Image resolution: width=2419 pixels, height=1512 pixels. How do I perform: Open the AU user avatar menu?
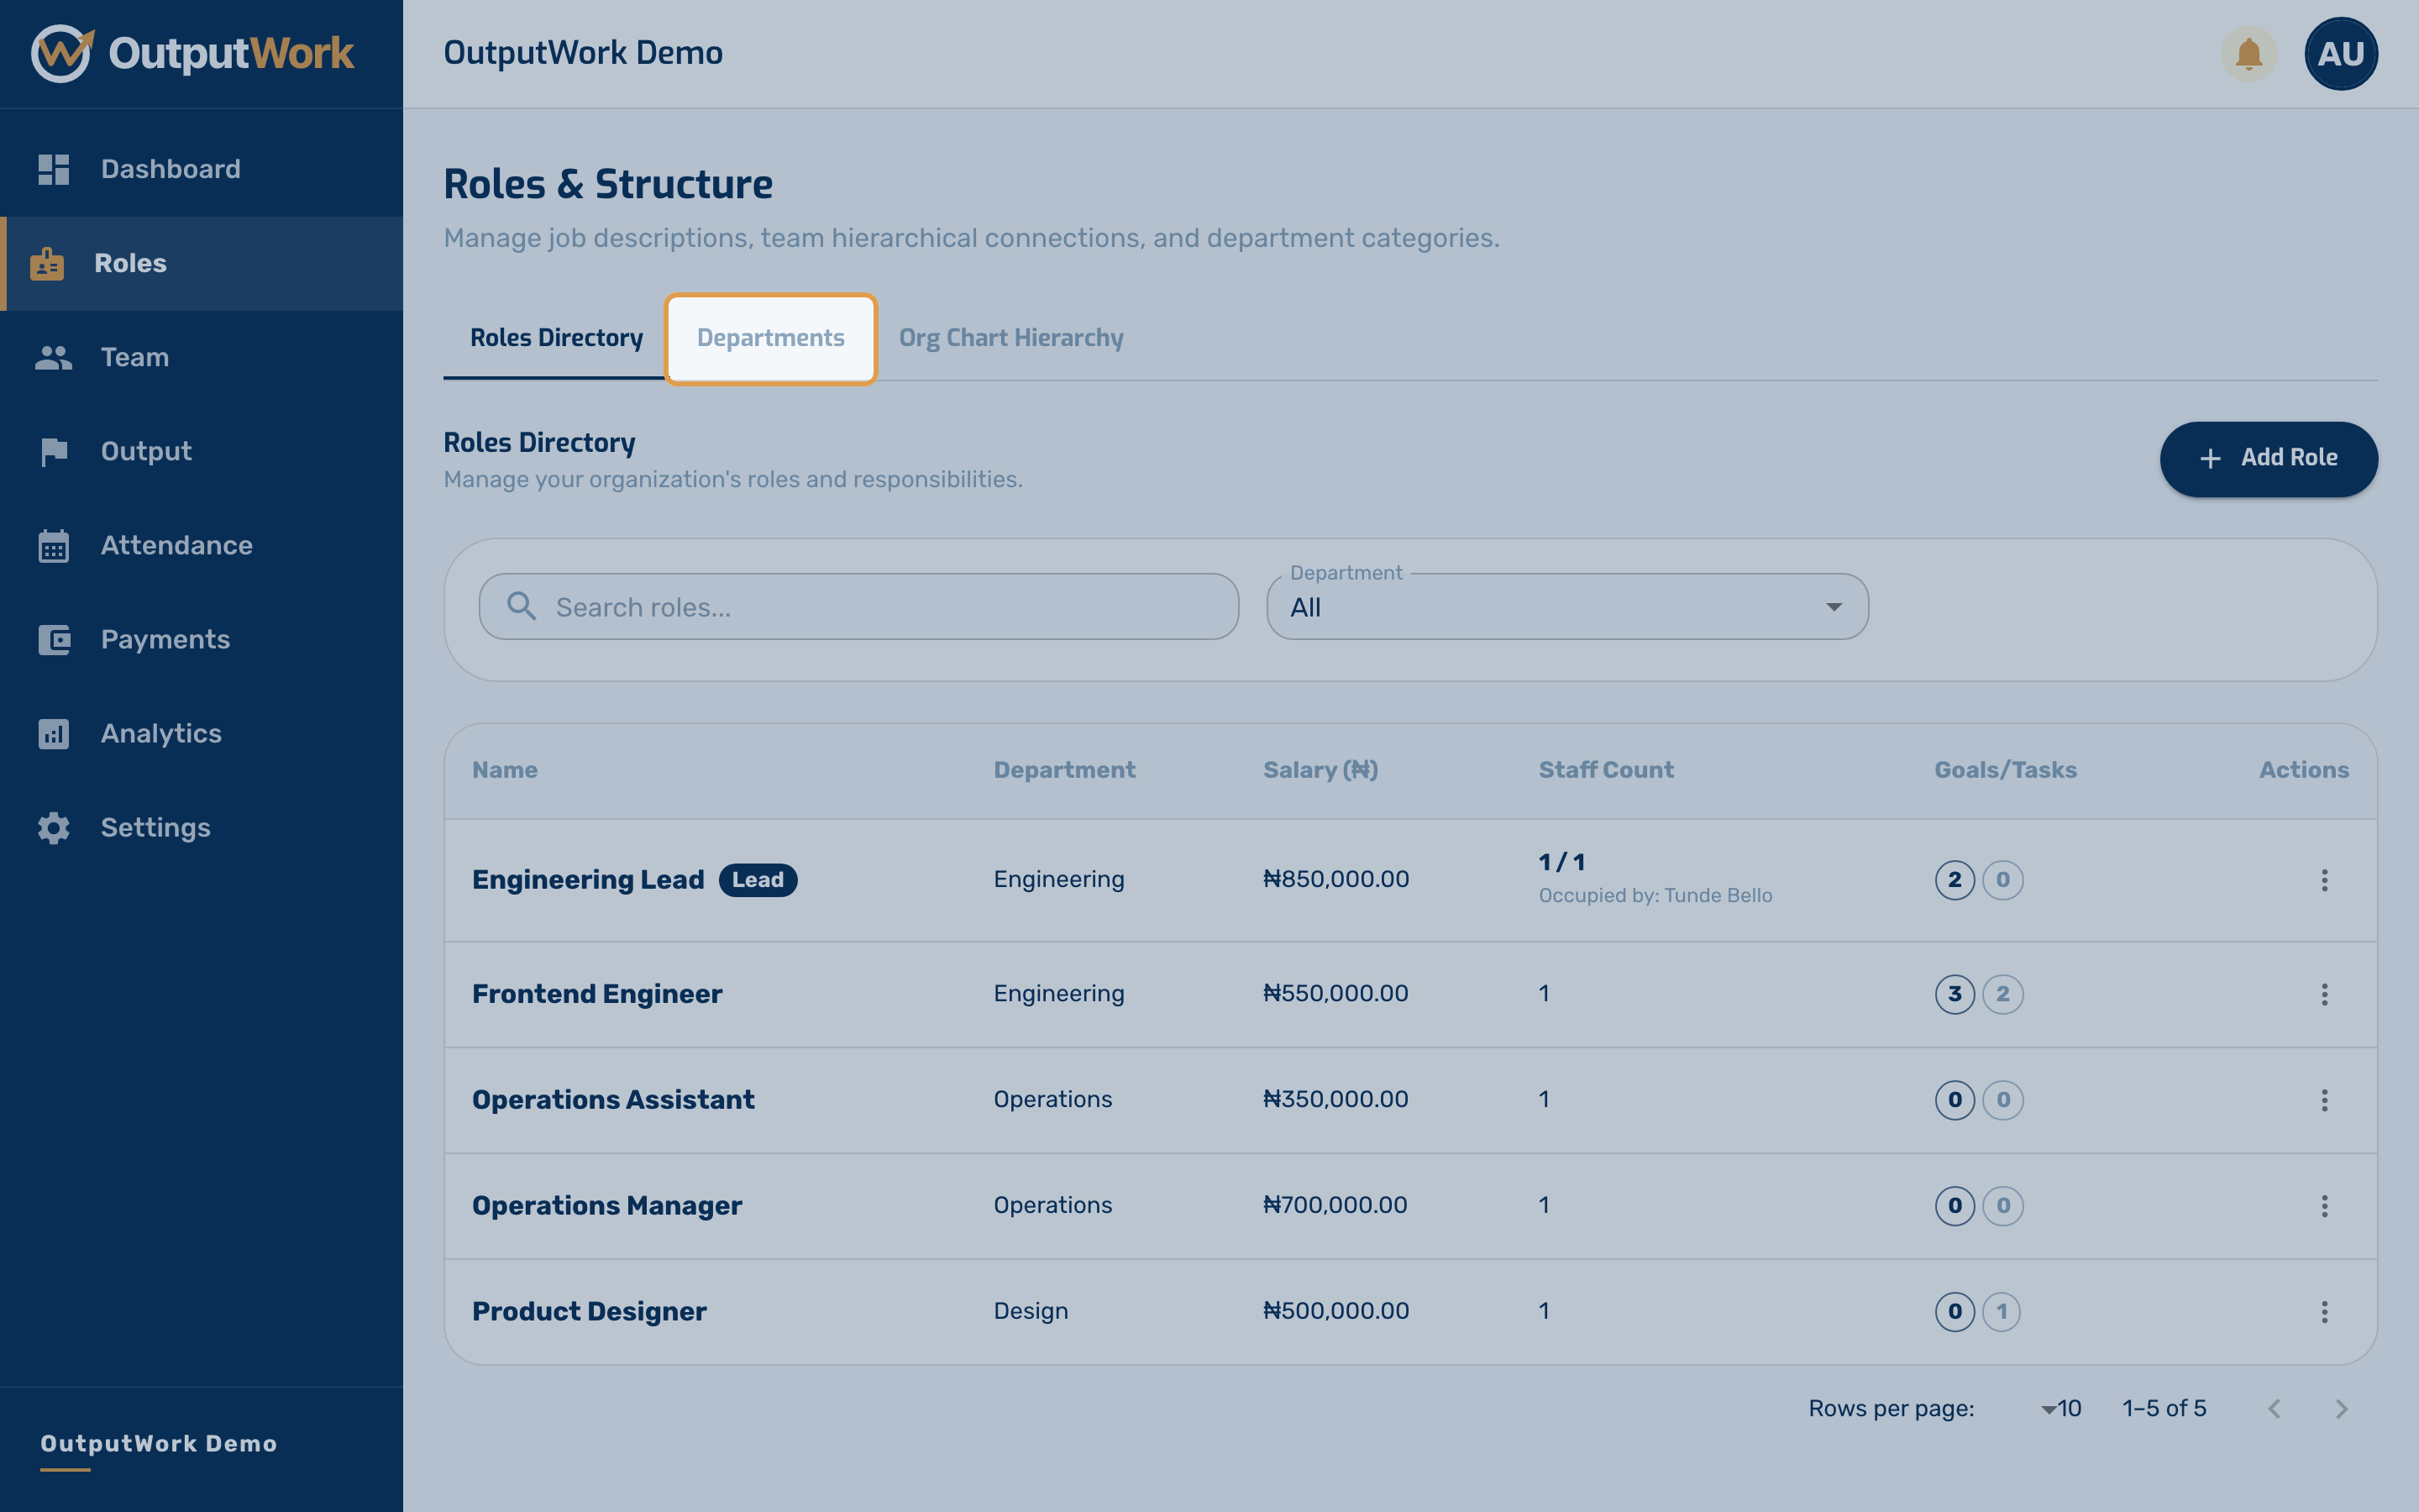tap(2341, 53)
